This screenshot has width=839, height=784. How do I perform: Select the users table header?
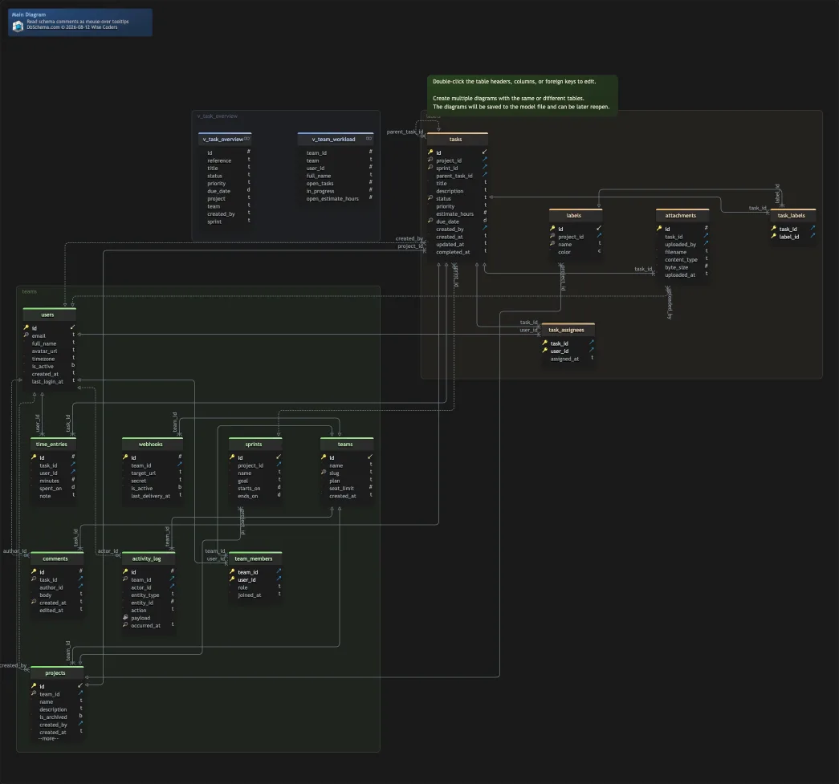click(x=49, y=315)
